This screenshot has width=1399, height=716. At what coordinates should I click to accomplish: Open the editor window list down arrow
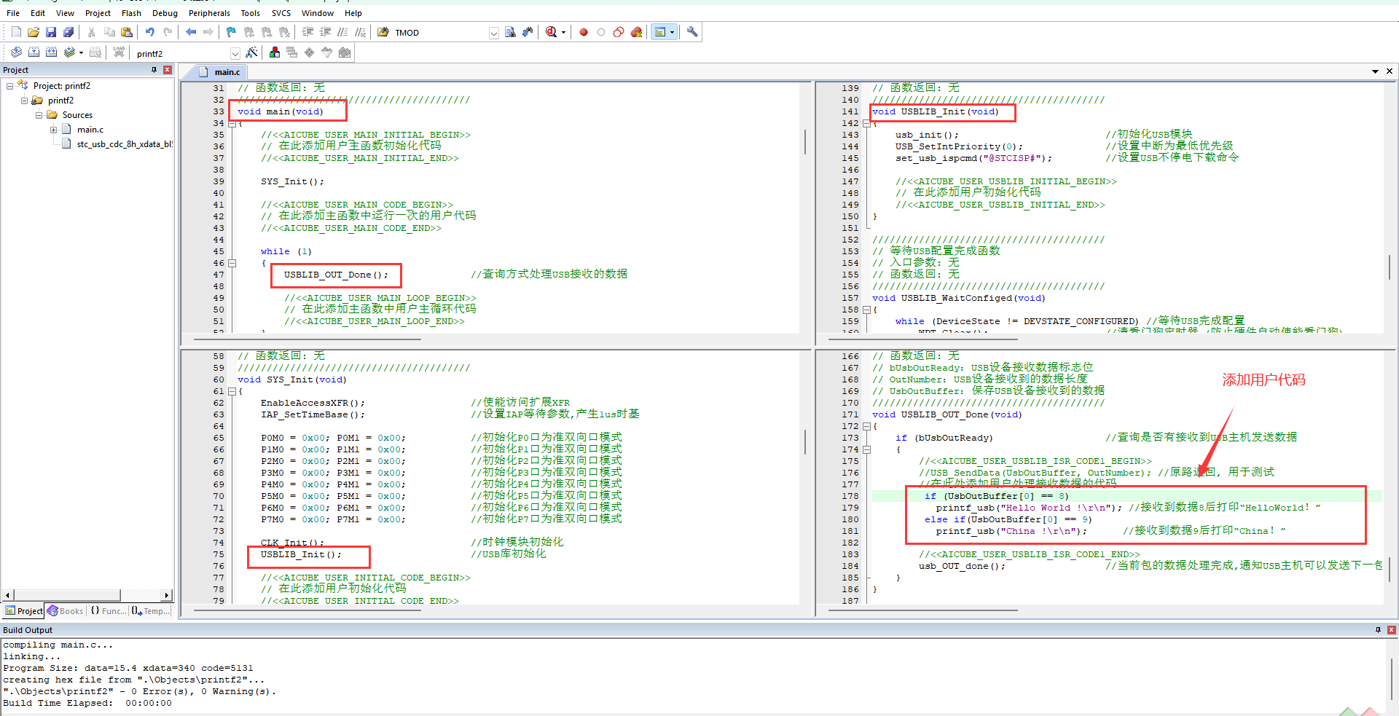click(x=1376, y=71)
